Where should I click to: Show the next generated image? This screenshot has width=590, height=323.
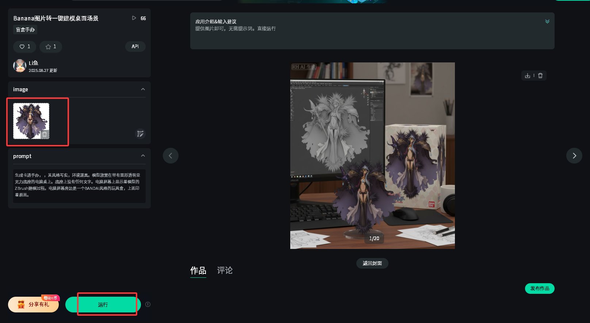(574, 155)
